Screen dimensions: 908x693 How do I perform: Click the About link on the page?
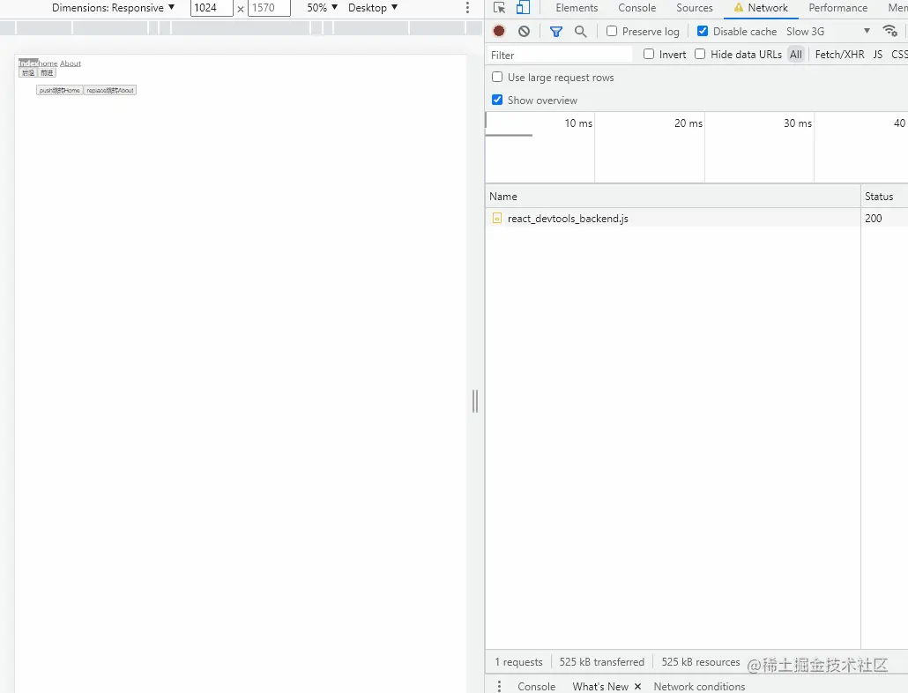coord(71,63)
